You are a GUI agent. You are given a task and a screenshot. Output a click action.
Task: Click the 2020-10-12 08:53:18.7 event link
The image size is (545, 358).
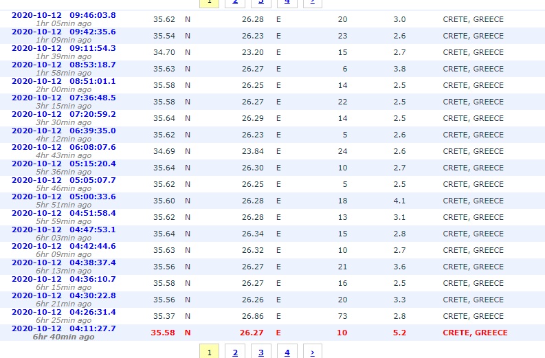63,65
